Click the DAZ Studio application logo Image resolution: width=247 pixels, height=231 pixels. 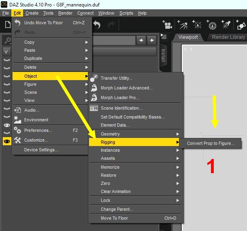pyautogui.click(x=4, y=4)
